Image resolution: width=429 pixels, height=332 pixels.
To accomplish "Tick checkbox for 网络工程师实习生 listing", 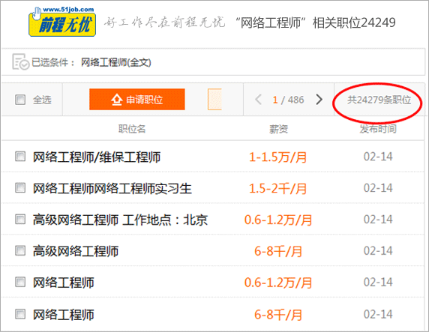I will [20, 188].
